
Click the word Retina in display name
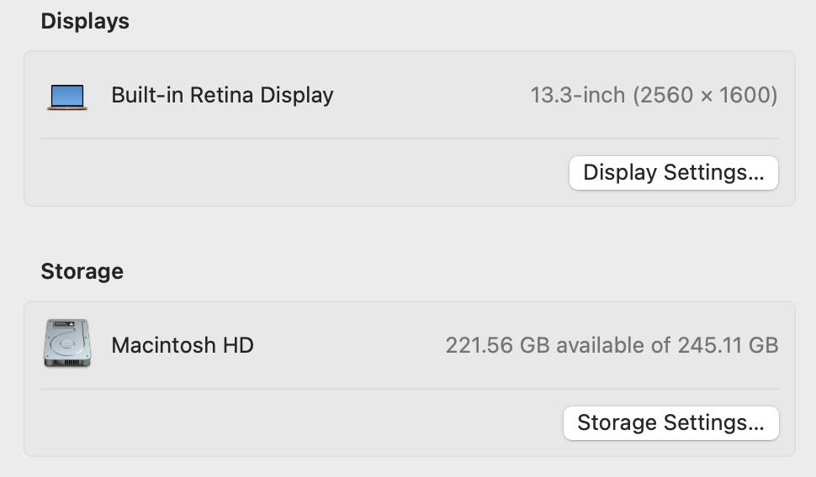[222, 96]
